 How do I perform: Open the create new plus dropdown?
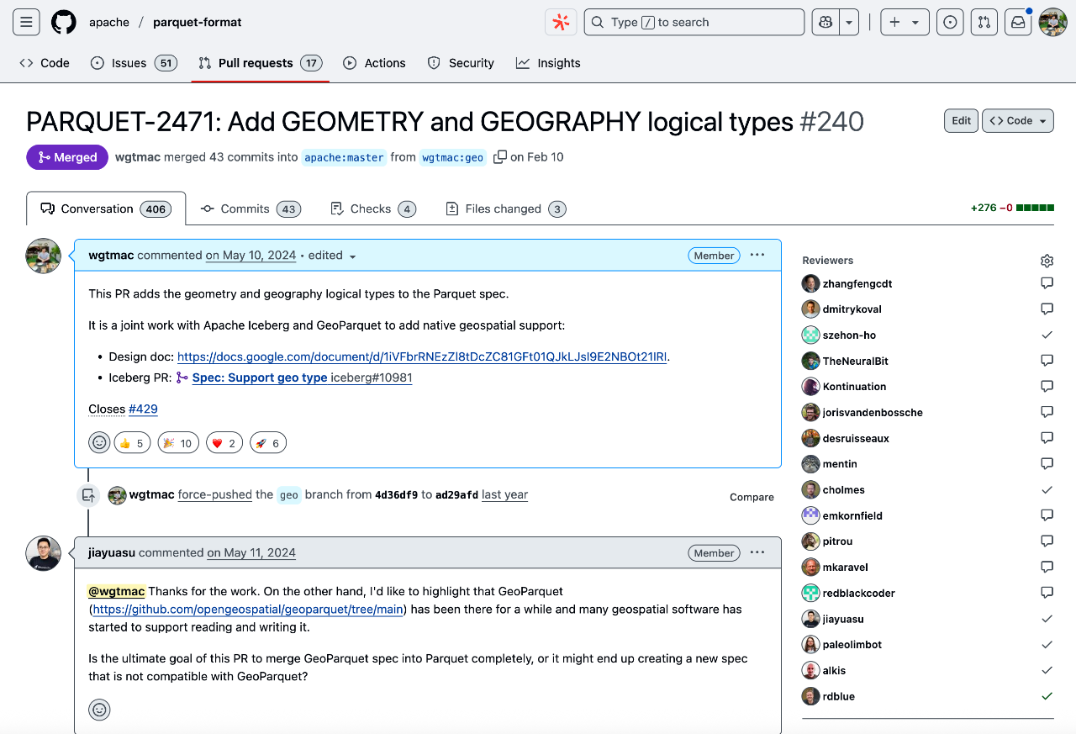904,23
